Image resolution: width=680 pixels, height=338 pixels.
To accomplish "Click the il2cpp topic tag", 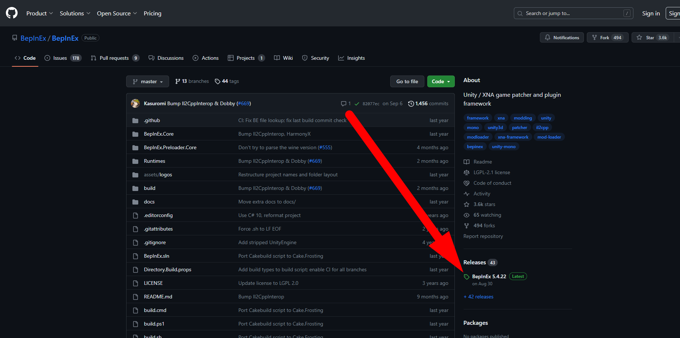I will click(542, 128).
